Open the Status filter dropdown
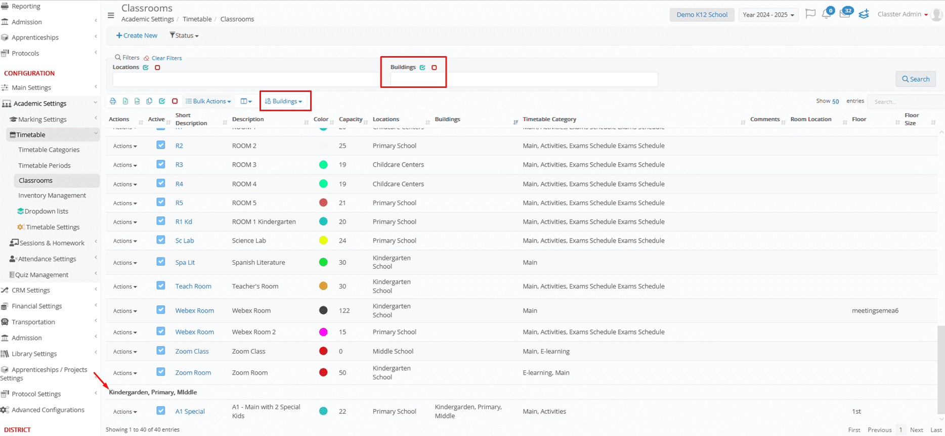The height and width of the screenshot is (436, 945). point(184,35)
